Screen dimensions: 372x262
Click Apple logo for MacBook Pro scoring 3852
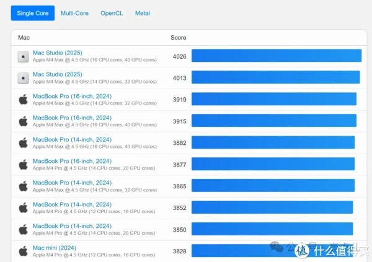click(23, 207)
